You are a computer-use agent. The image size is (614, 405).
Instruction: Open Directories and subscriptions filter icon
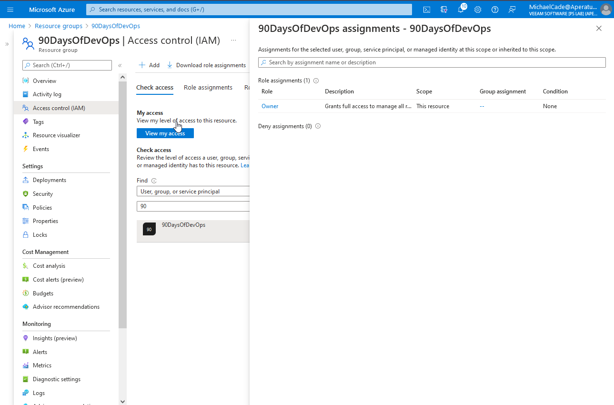[x=444, y=10]
